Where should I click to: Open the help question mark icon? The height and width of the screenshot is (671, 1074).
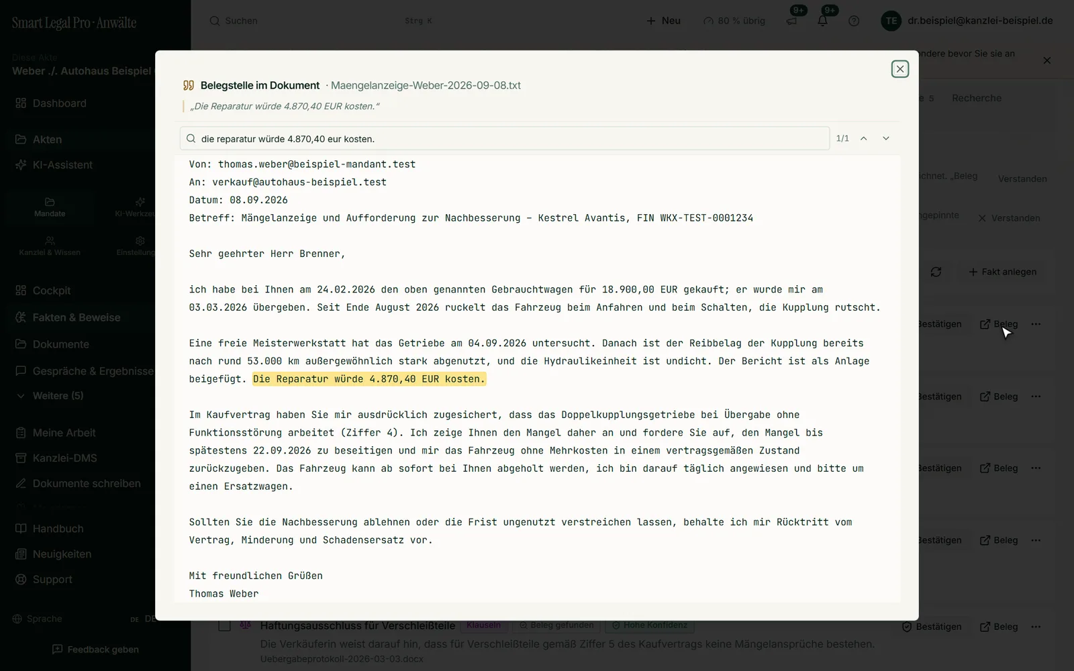point(854,21)
